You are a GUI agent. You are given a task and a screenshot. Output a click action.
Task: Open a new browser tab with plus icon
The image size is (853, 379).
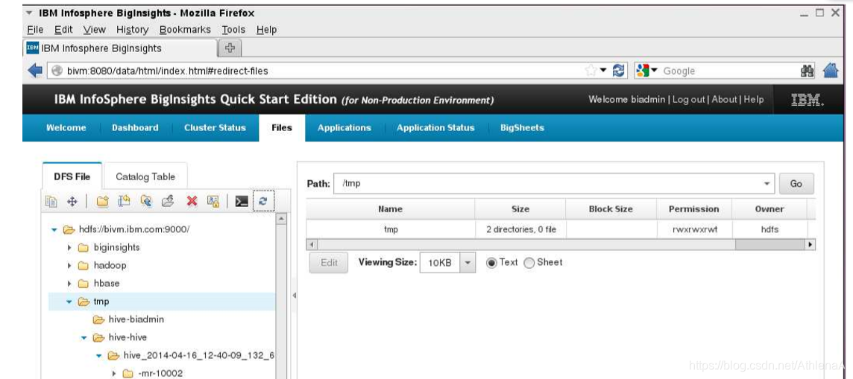(x=230, y=48)
